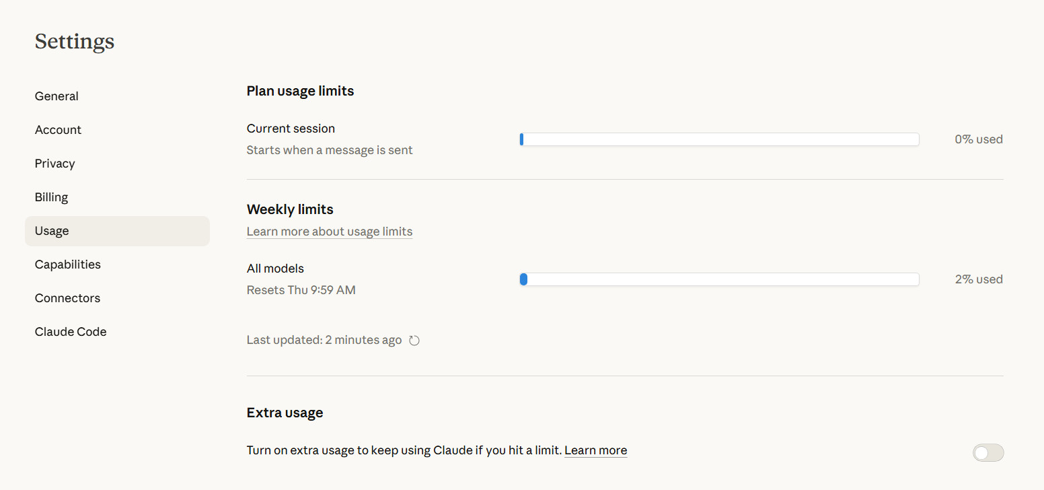The image size is (1044, 490).
Task: Click the 'Plan usage limits' heading
Action: (x=300, y=91)
